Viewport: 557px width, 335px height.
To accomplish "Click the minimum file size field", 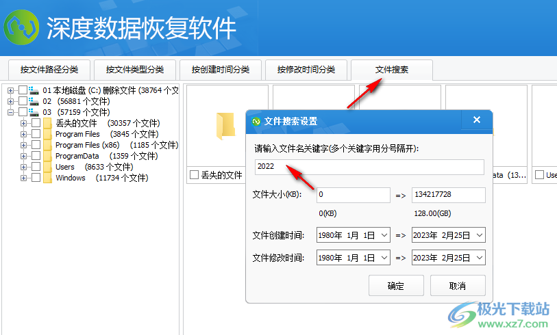I will (x=354, y=195).
